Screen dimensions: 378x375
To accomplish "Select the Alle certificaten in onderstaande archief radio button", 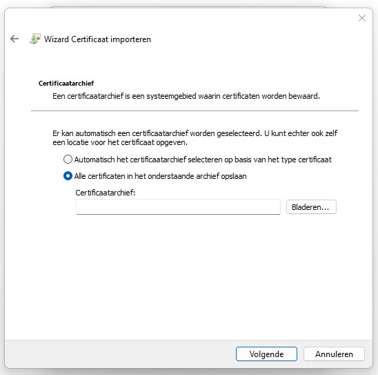I will point(68,176).
